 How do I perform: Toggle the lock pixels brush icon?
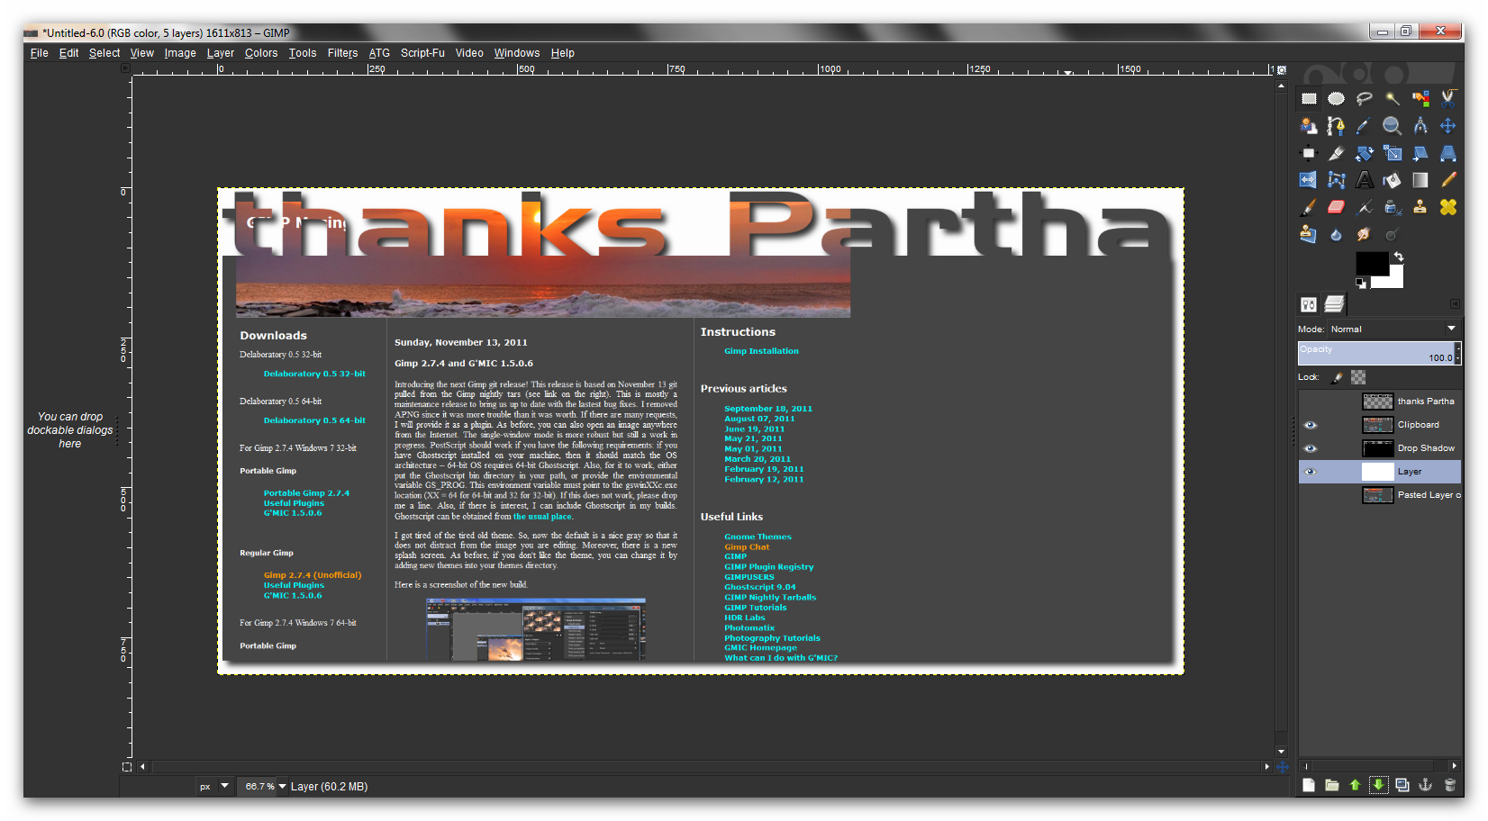[x=1338, y=377]
